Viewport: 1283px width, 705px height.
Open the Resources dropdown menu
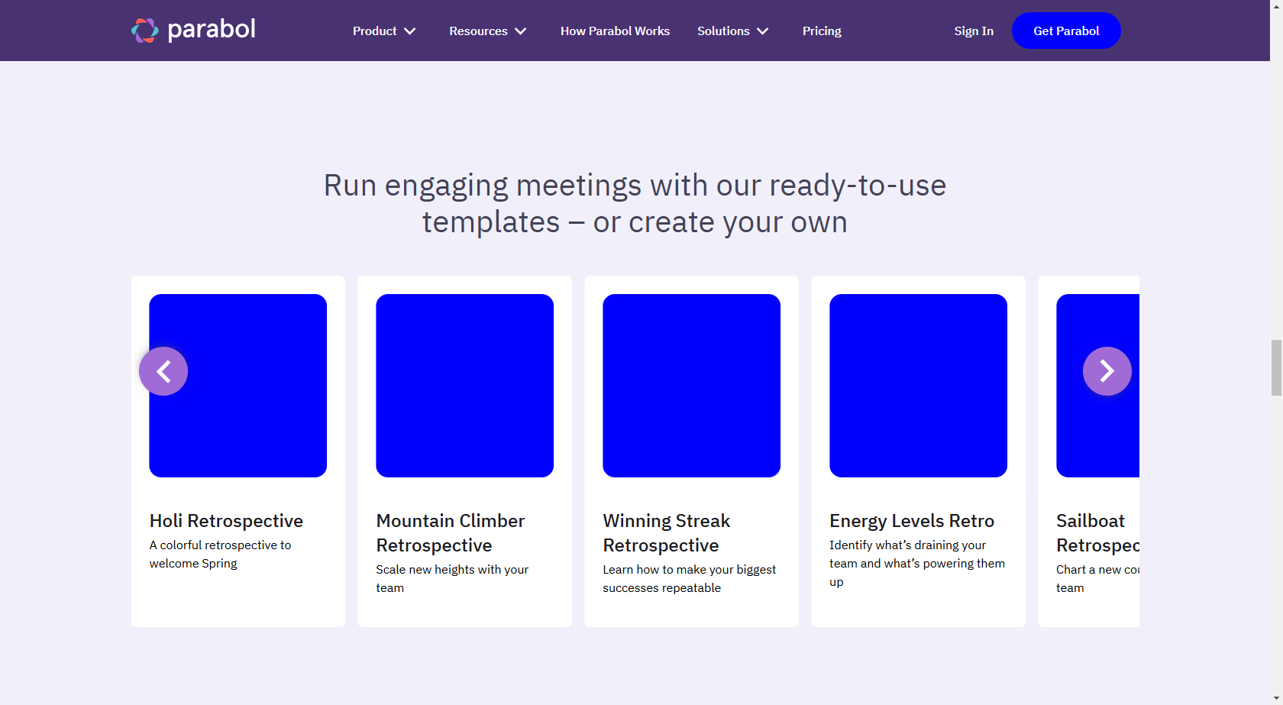[x=487, y=31]
